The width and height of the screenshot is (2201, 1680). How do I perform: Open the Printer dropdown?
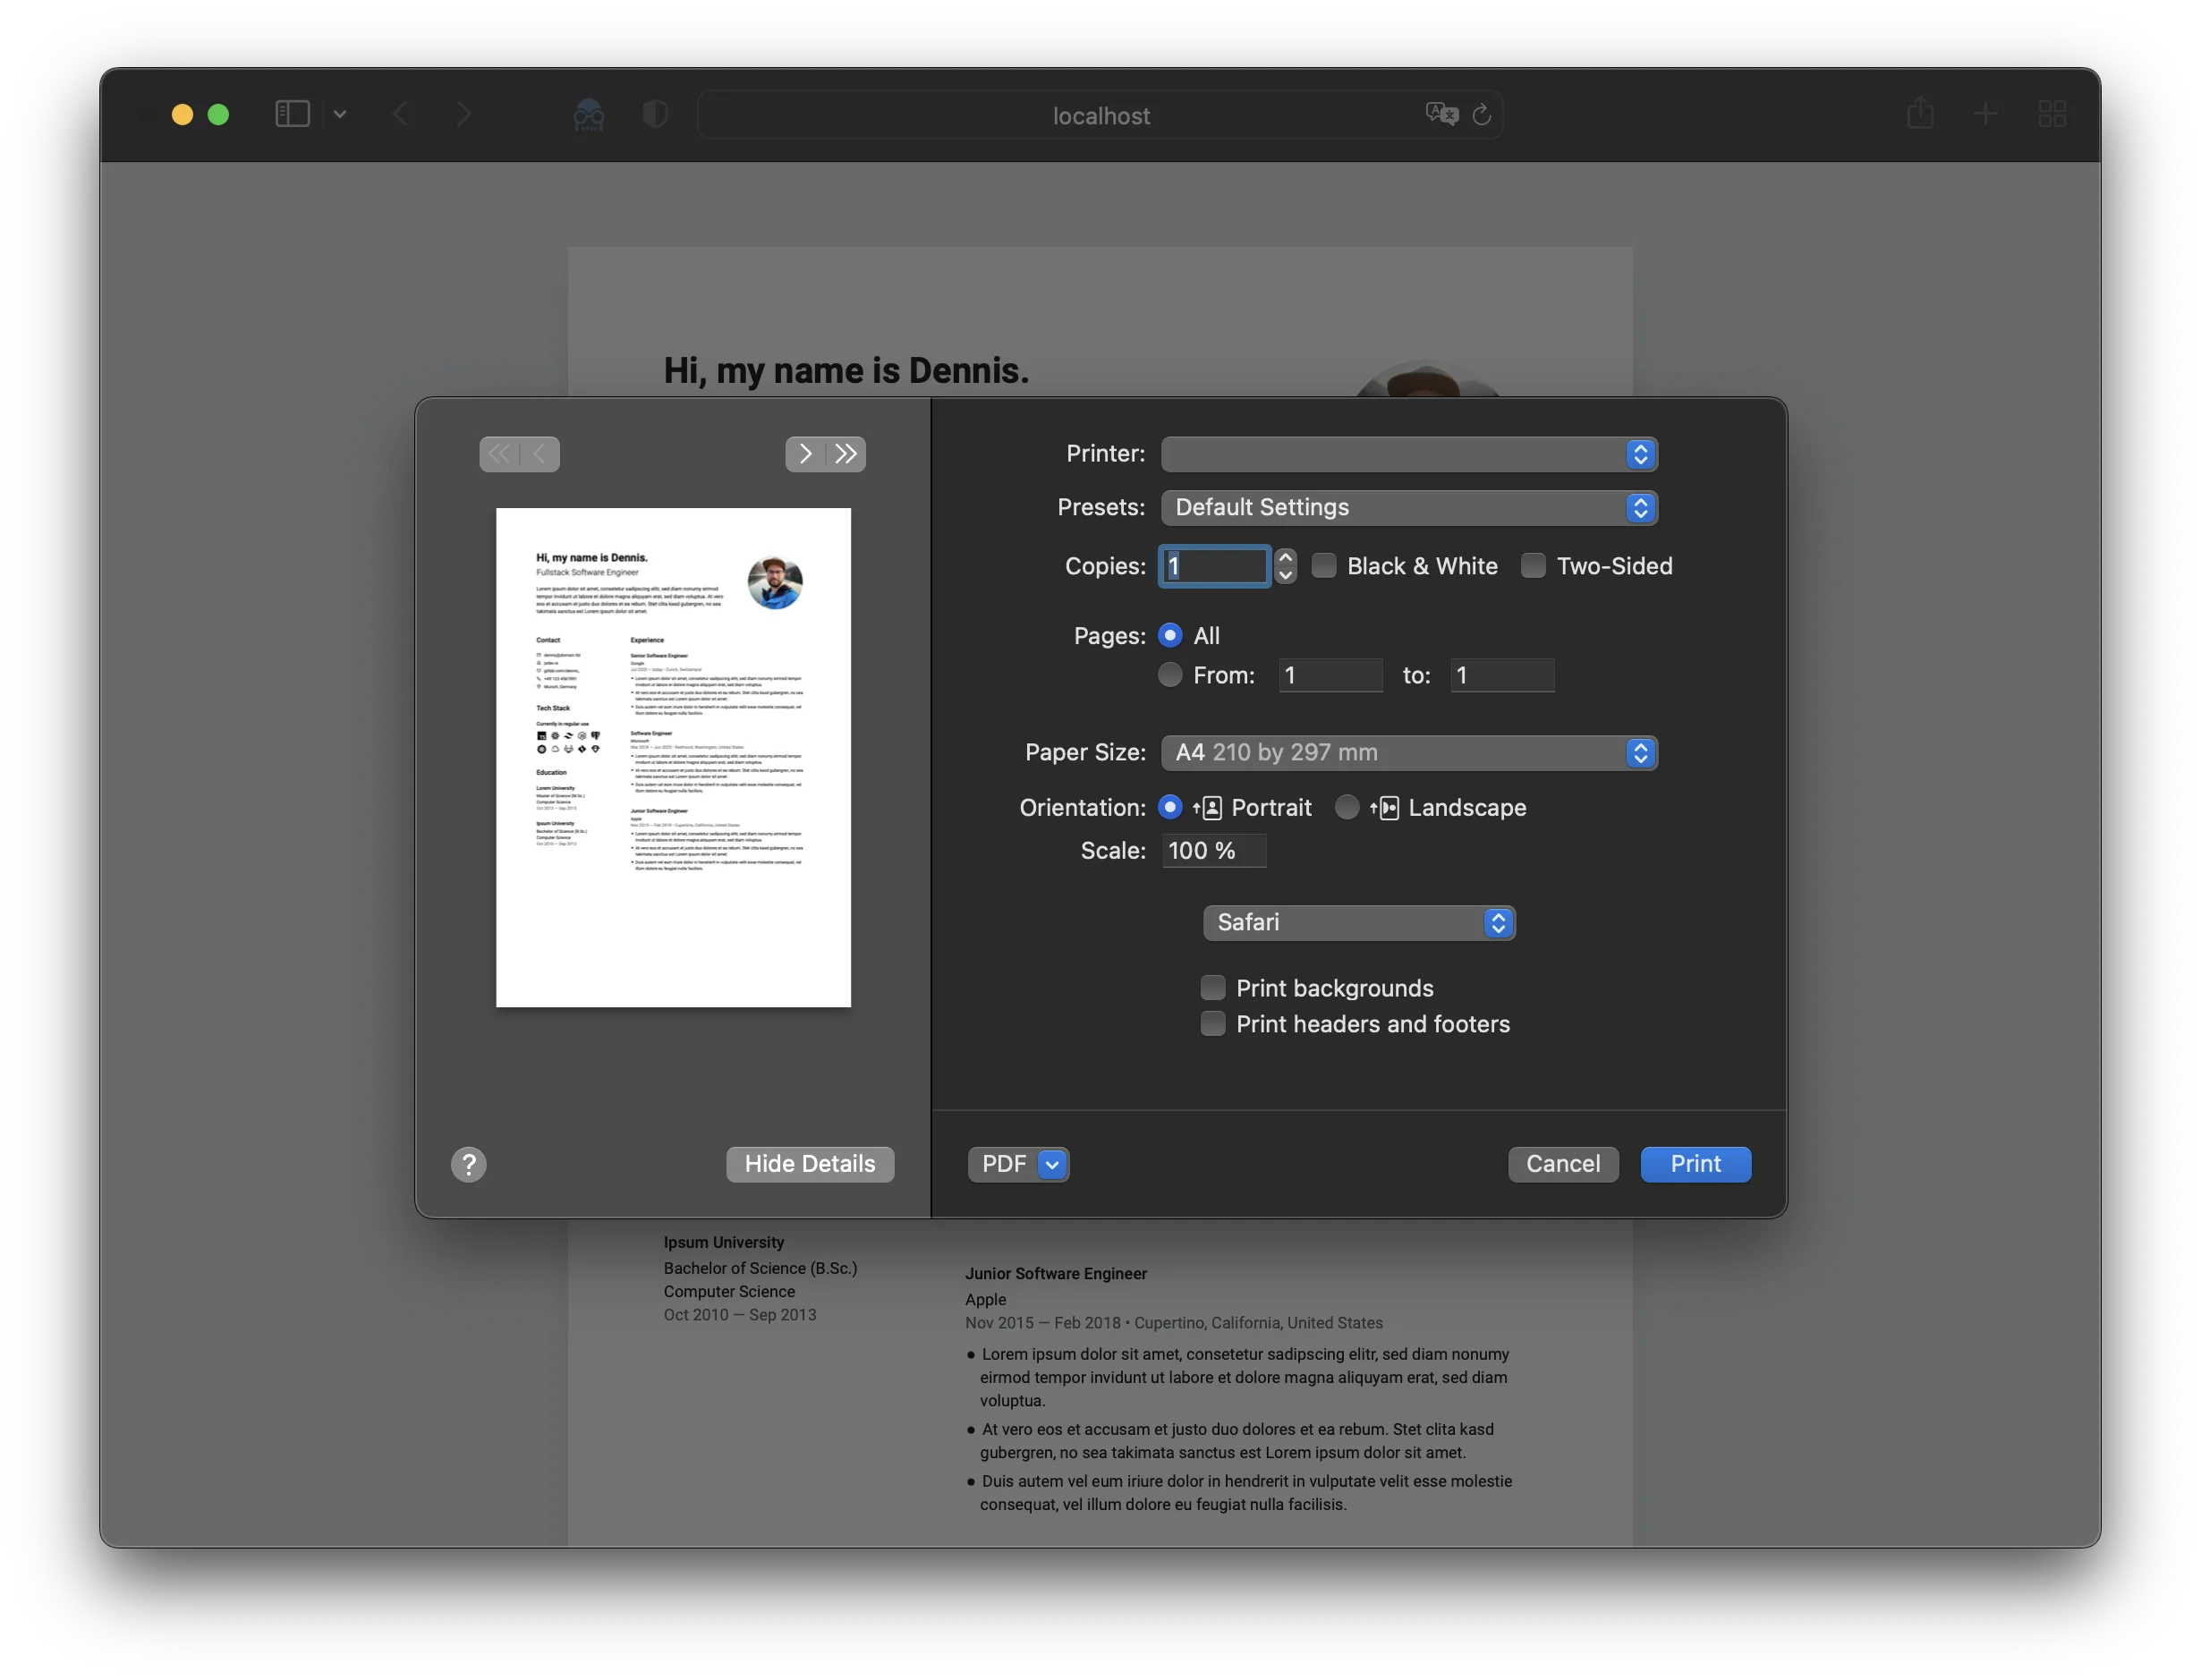click(x=1409, y=454)
